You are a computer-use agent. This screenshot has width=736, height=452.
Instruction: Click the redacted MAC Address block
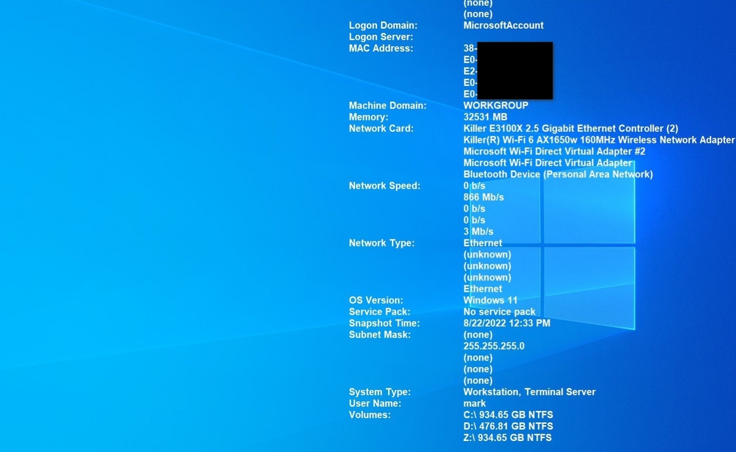pos(515,71)
